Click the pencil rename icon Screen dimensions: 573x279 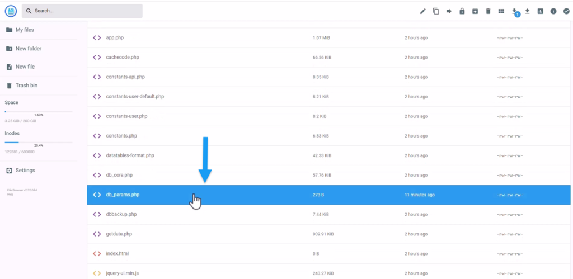point(423,11)
